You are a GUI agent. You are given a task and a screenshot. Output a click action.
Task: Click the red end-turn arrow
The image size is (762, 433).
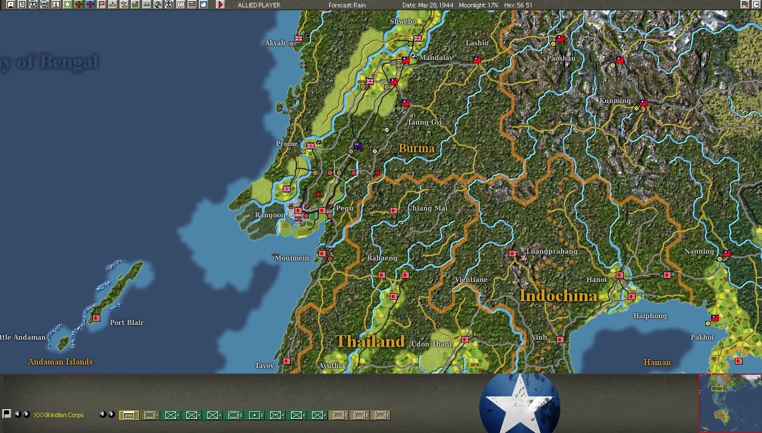click(221, 5)
